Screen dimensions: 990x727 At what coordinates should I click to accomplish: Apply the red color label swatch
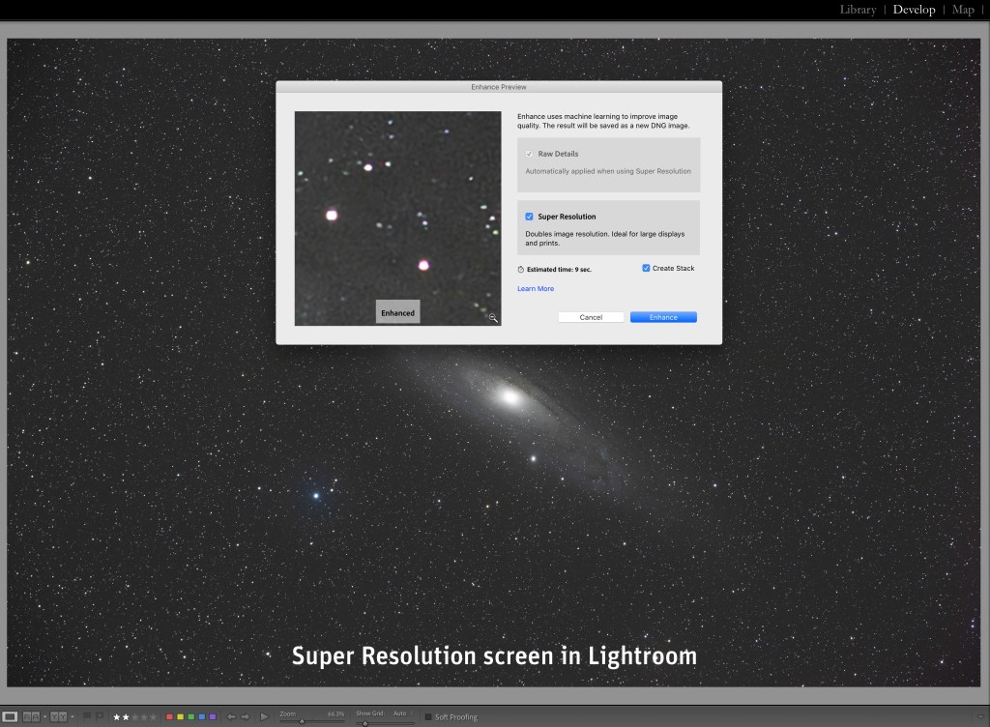170,716
